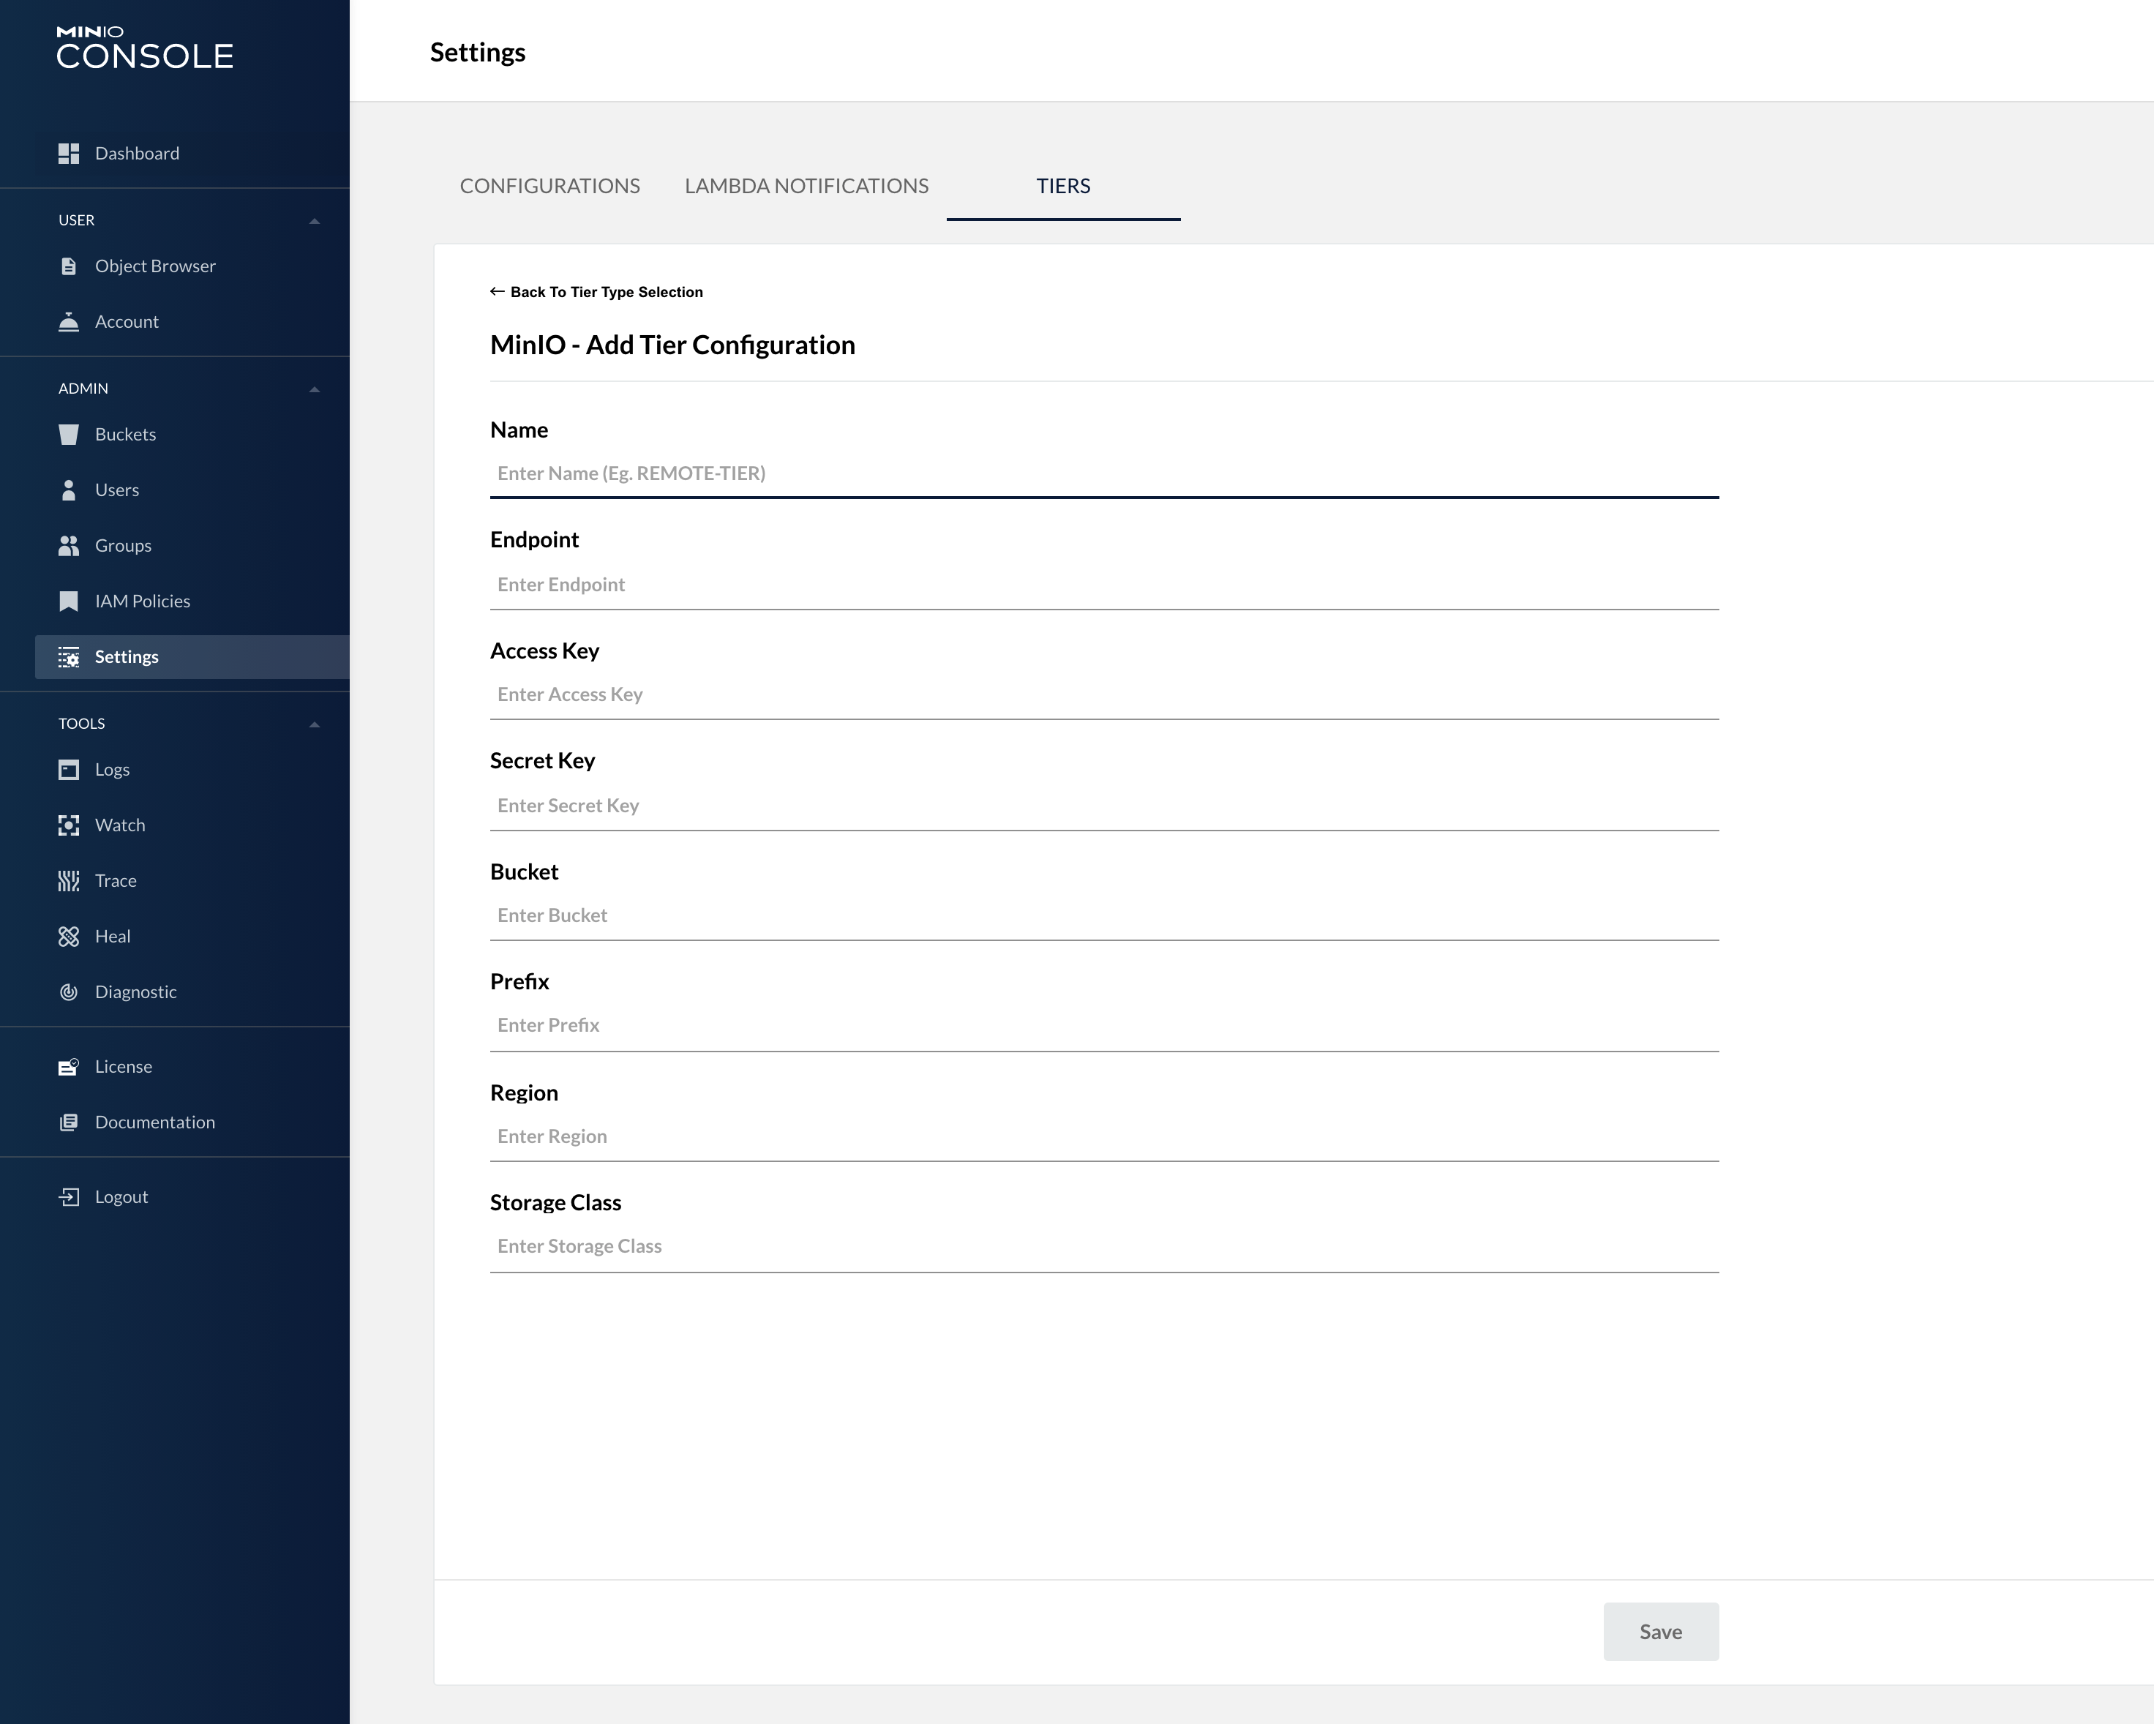Click the Trace lines icon
The height and width of the screenshot is (1724, 2154).
pyautogui.click(x=68, y=880)
